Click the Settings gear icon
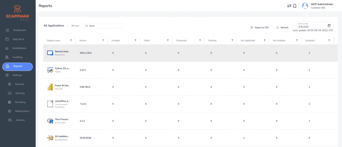 pyautogui.click(x=7, y=75)
